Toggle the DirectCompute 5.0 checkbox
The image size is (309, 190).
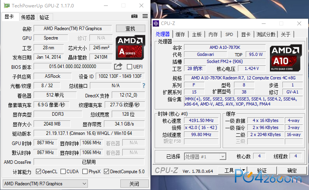(x=106, y=172)
